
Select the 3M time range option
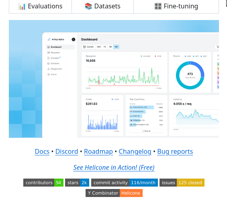point(116,47)
